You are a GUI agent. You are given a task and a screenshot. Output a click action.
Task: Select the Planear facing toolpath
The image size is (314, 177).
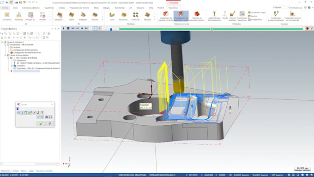pos(42,16)
